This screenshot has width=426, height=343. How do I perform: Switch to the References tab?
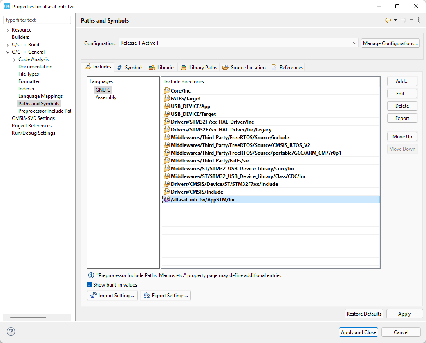287,68
